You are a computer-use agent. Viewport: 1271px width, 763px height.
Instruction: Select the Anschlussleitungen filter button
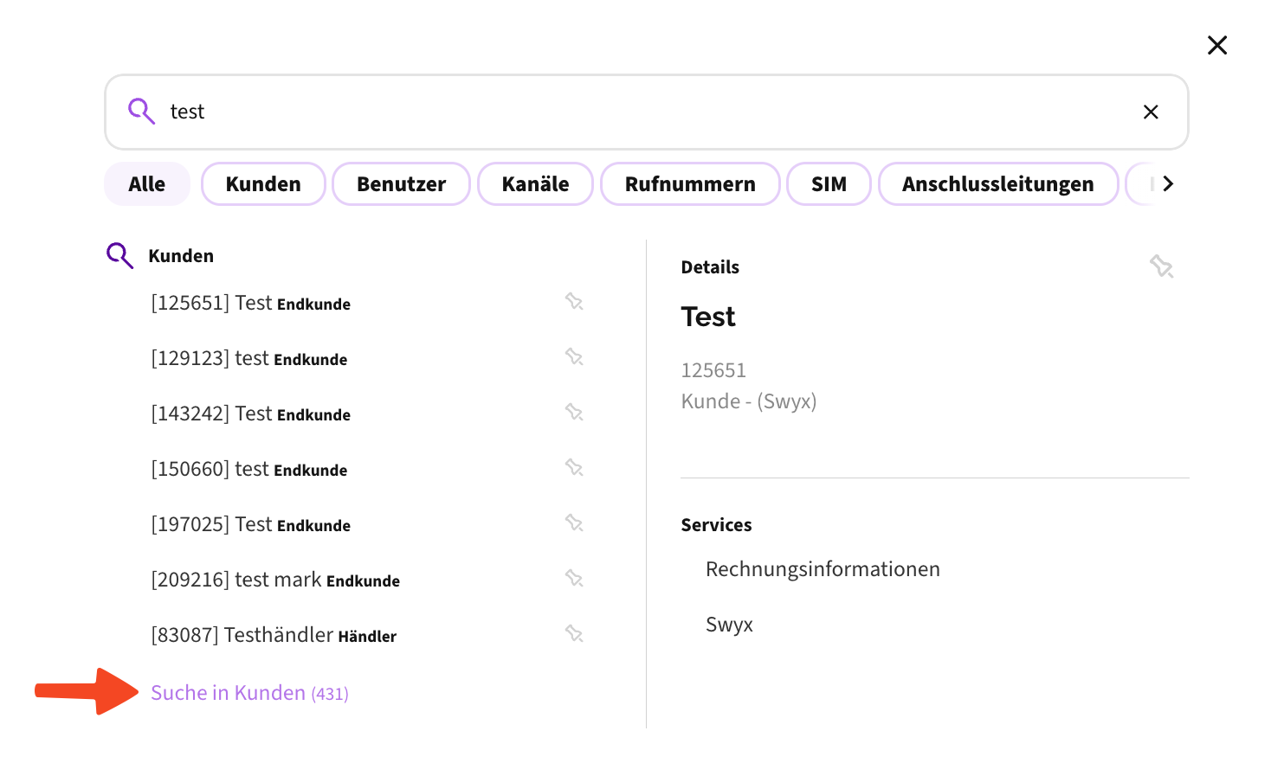pyautogui.click(x=997, y=183)
